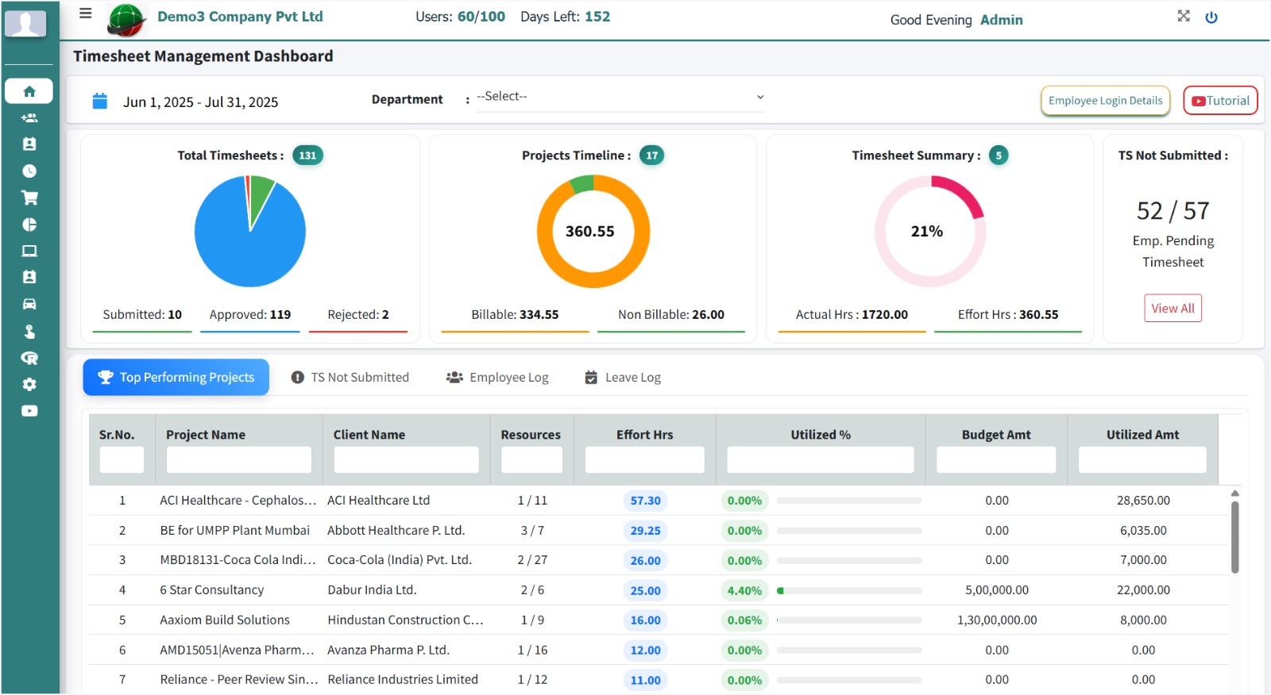
Task: Open the Tutorial video button
Action: (x=1220, y=101)
